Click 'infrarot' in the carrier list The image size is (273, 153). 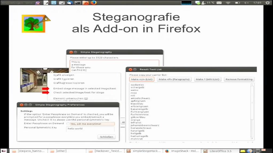tap(136, 123)
